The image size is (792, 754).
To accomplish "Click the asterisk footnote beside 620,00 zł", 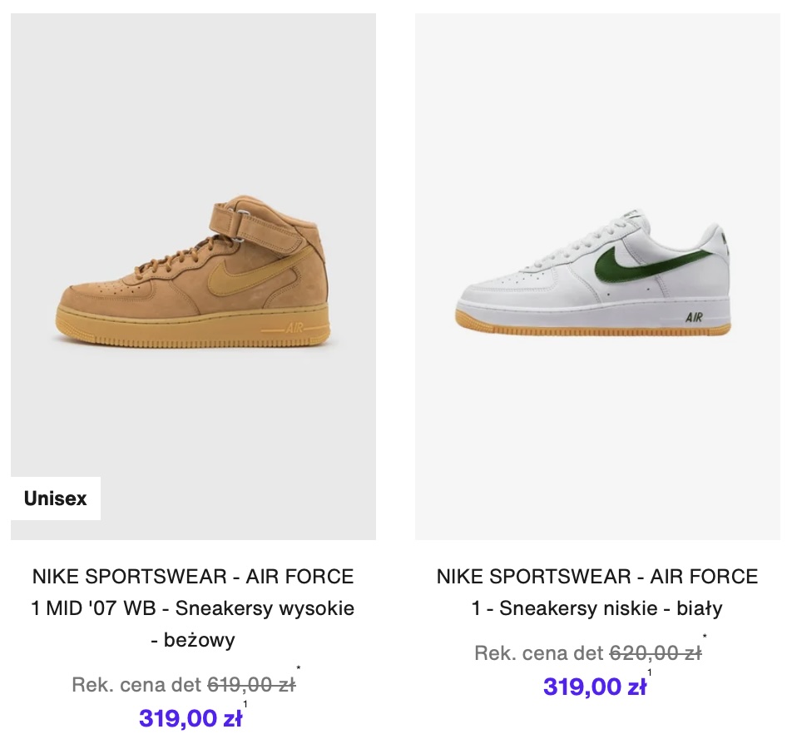I will coord(705,638).
